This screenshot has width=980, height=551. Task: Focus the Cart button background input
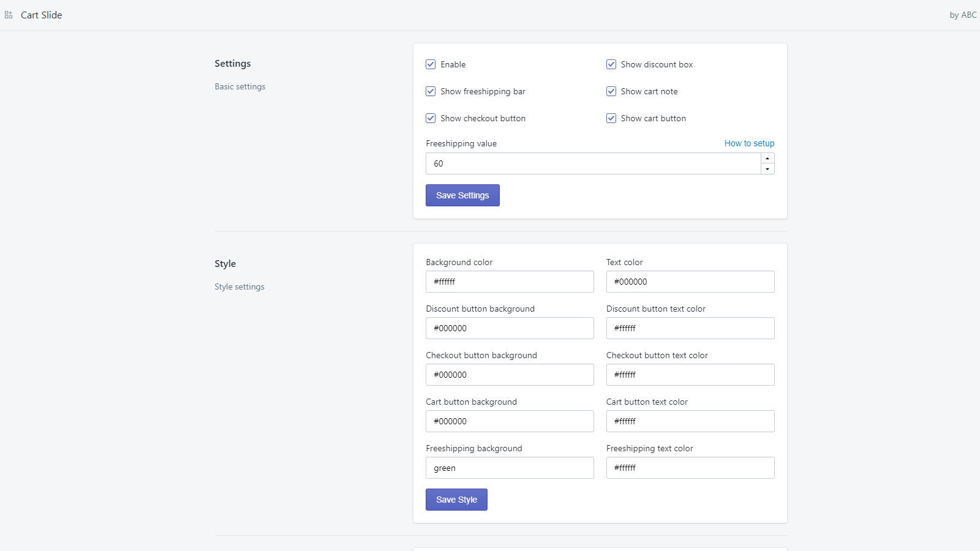[x=510, y=421]
